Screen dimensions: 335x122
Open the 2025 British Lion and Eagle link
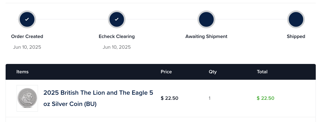click(x=98, y=98)
